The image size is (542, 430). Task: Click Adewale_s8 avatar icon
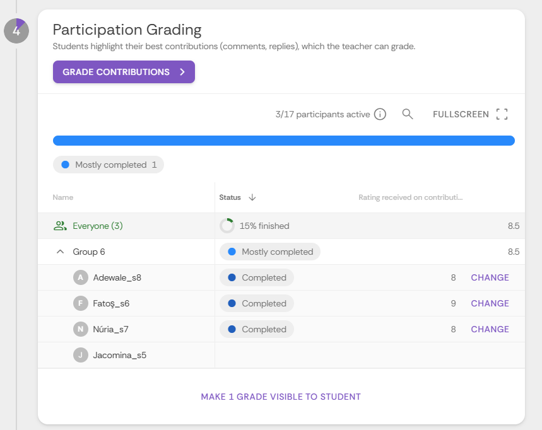81,277
